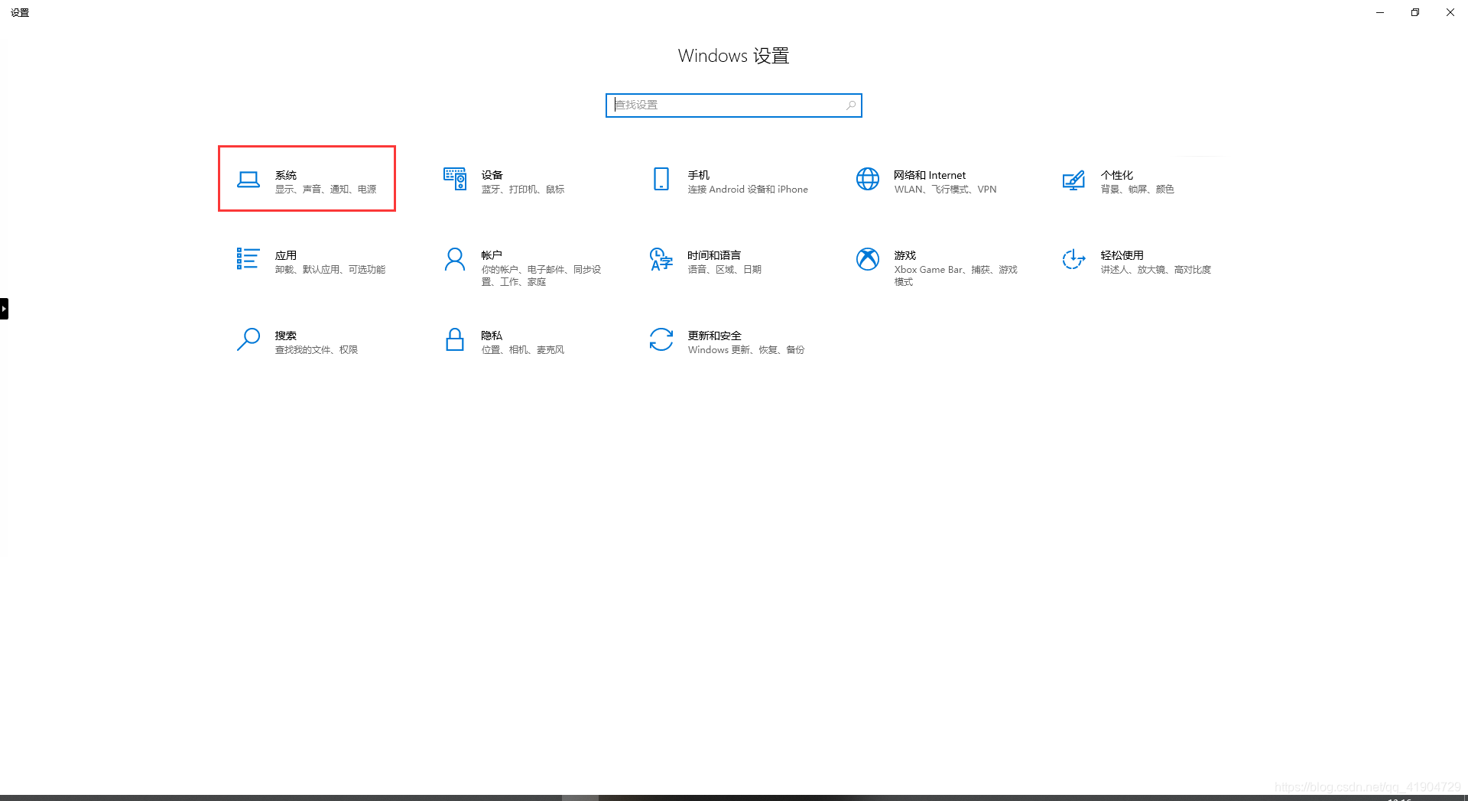Viewport: 1468px width, 801px height.
Task: Click the 时间和语言 icon
Action: [661, 259]
